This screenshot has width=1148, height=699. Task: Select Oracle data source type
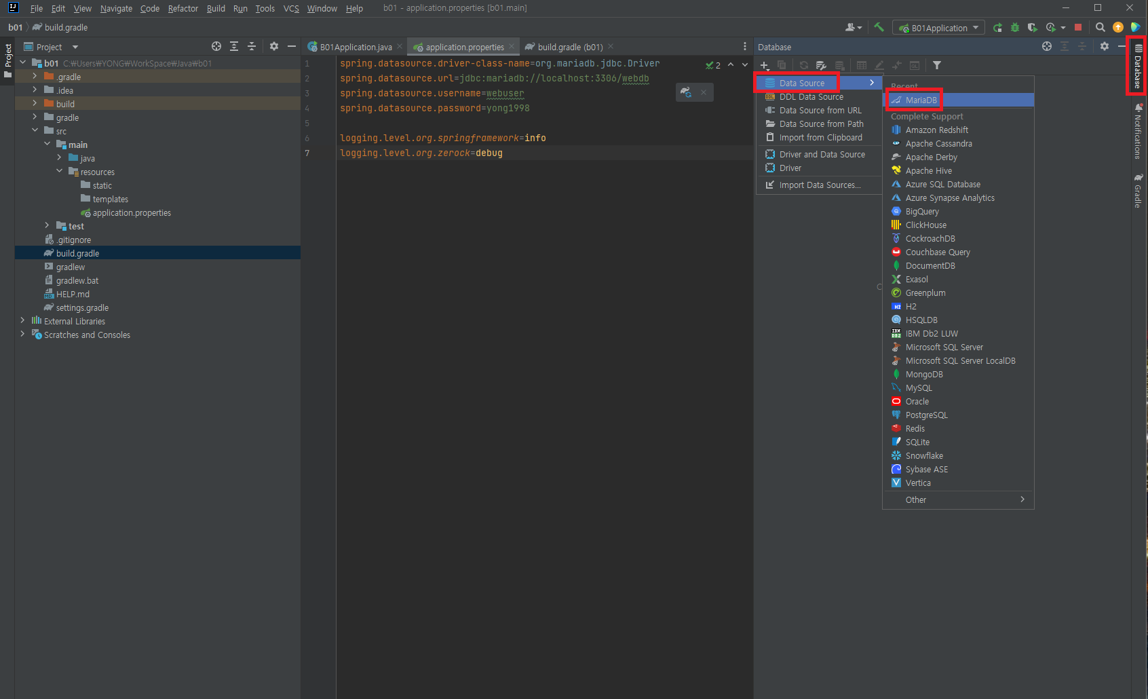coord(958,402)
